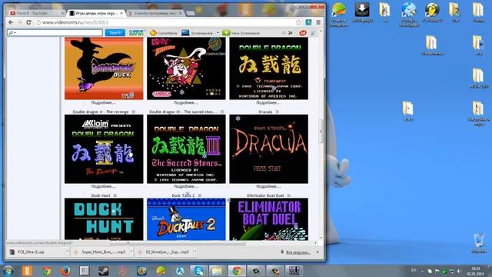492x277 pixels.
Task: Open the Darkwing Duck game thumbnail
Action: [104, 68]
